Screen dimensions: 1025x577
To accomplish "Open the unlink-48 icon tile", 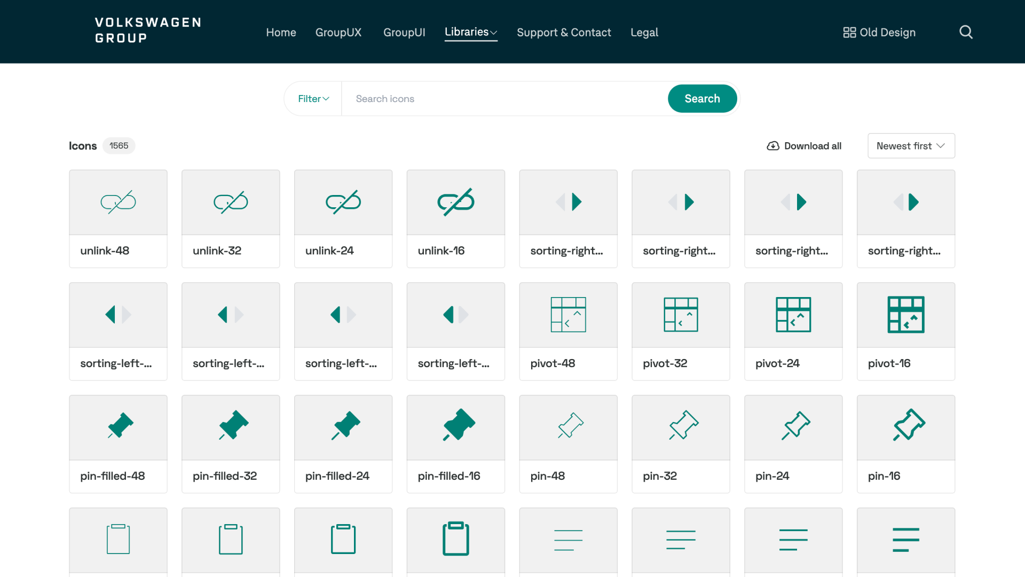I will tap(118, 219).
